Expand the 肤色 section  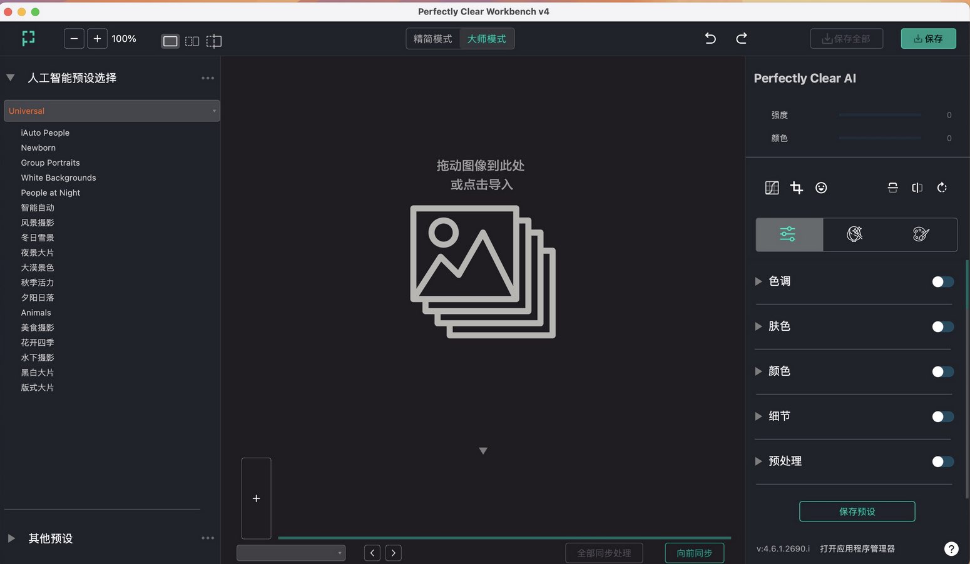coord(758,326)
